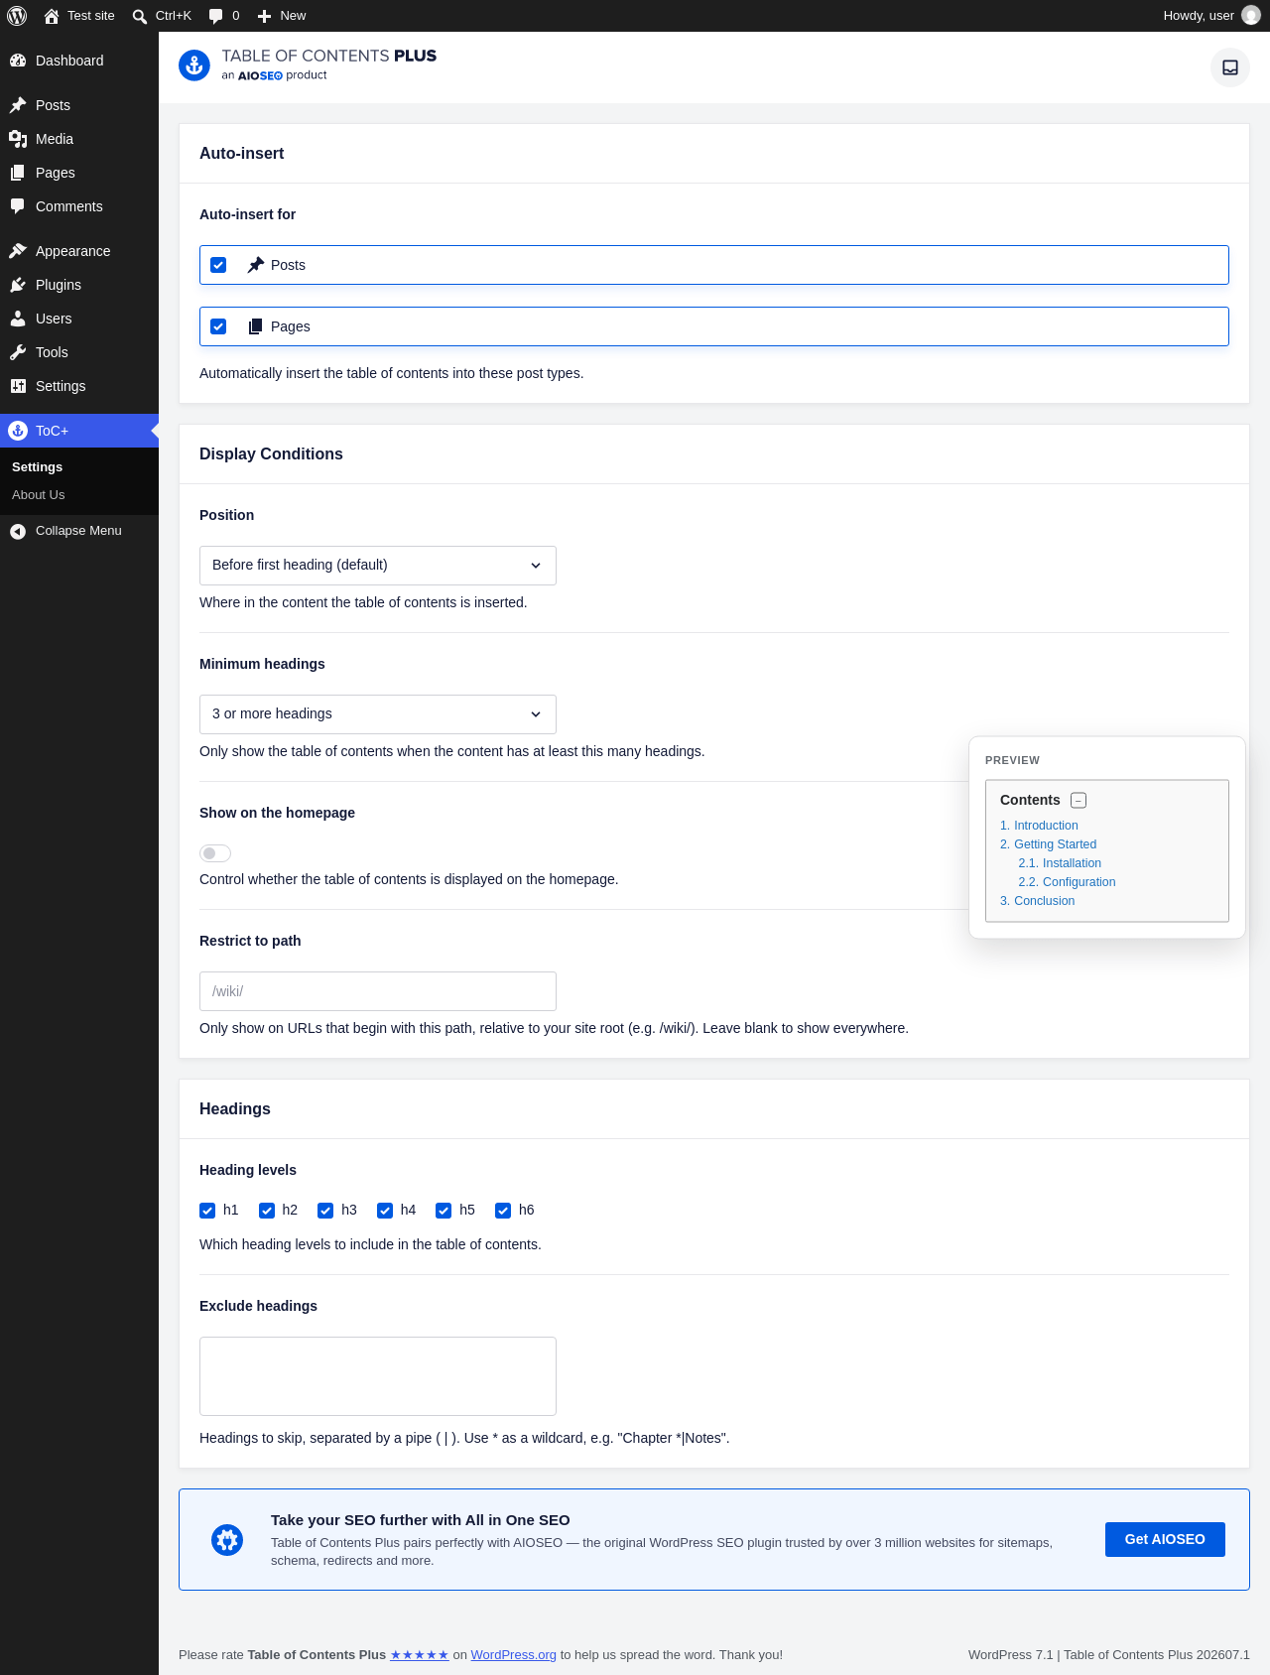Uncheck the Pages auto-insert checkbox
Viewport: 1270px width, 1675px height.
(218, 326)
